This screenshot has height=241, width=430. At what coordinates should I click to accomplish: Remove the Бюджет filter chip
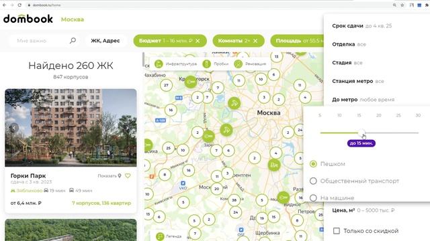tap(198, 41)
